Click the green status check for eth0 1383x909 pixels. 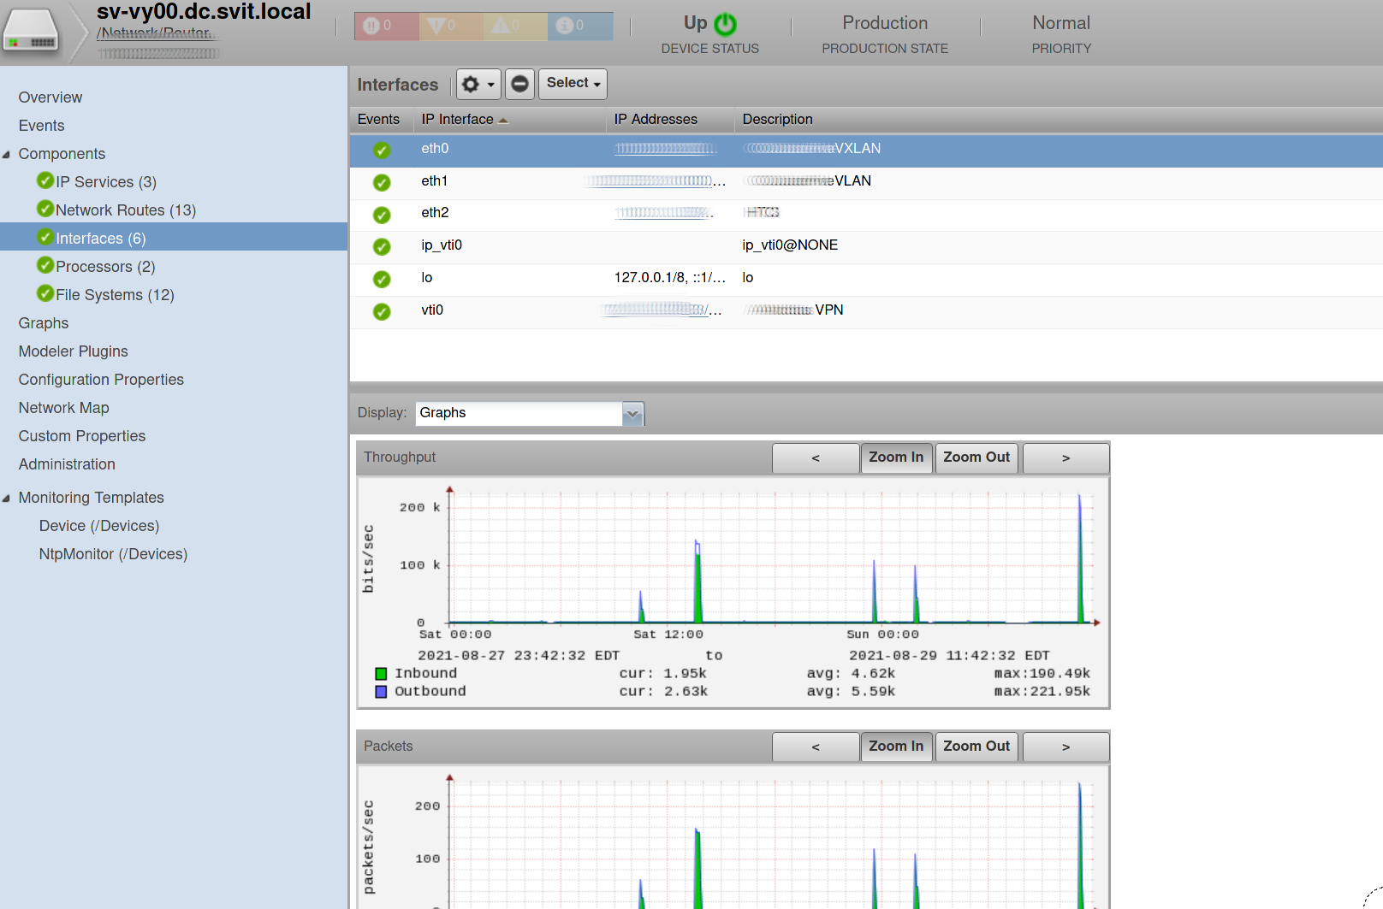pyautogui.click(x=382, y=151)
